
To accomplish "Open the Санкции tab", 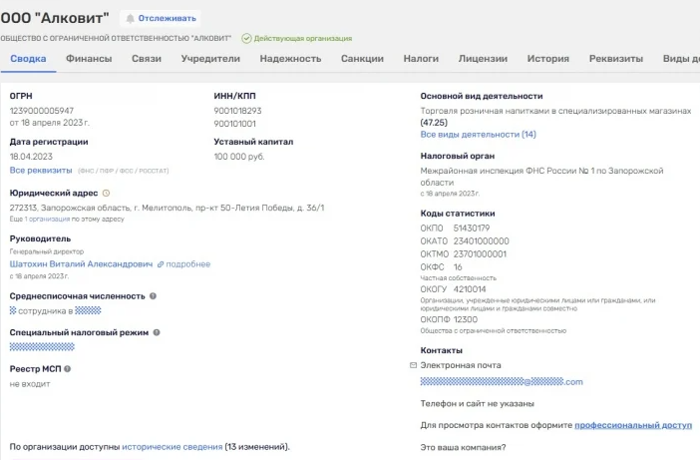I will pos(362,59).
